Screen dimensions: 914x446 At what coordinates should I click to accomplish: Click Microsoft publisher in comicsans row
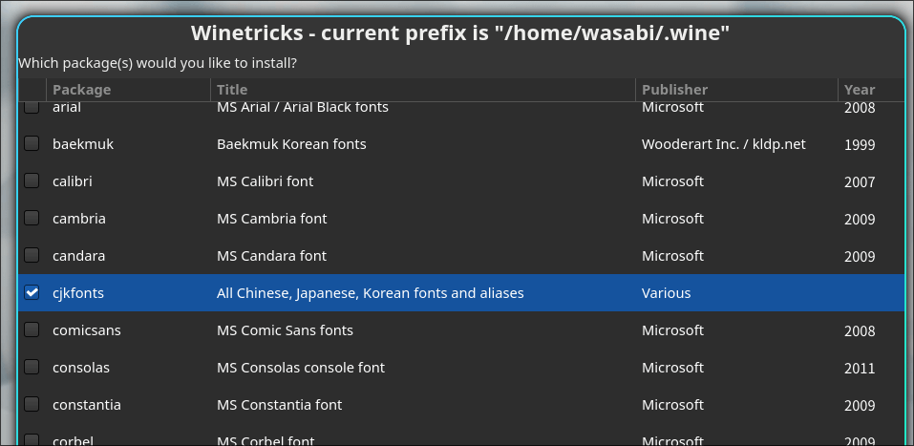[672, 330]
